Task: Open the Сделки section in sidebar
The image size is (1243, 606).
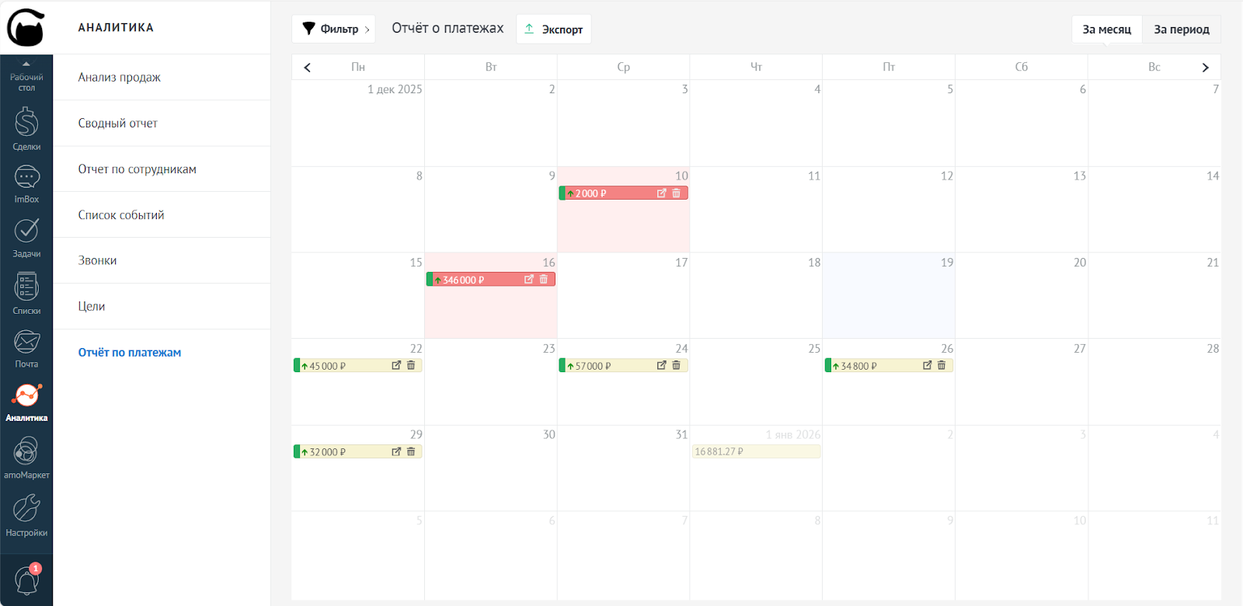Action: coord(26,129)
